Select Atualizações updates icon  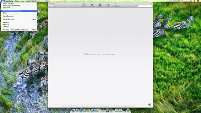[116, 5]
